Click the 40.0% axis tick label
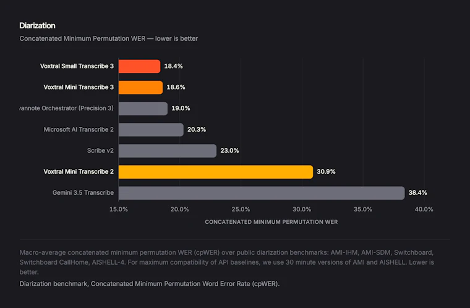Viewport: 470px width, 308px height. tap(424, 209)
